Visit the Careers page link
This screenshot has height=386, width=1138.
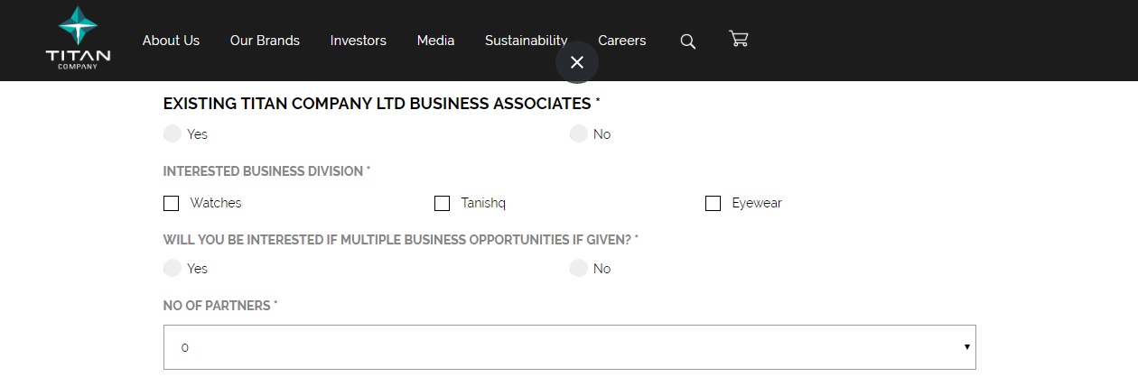pyautogui.click(x=621, y=41)
